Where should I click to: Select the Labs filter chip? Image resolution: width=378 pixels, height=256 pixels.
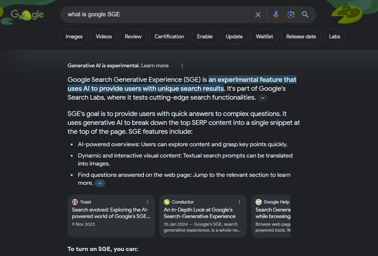334,36
